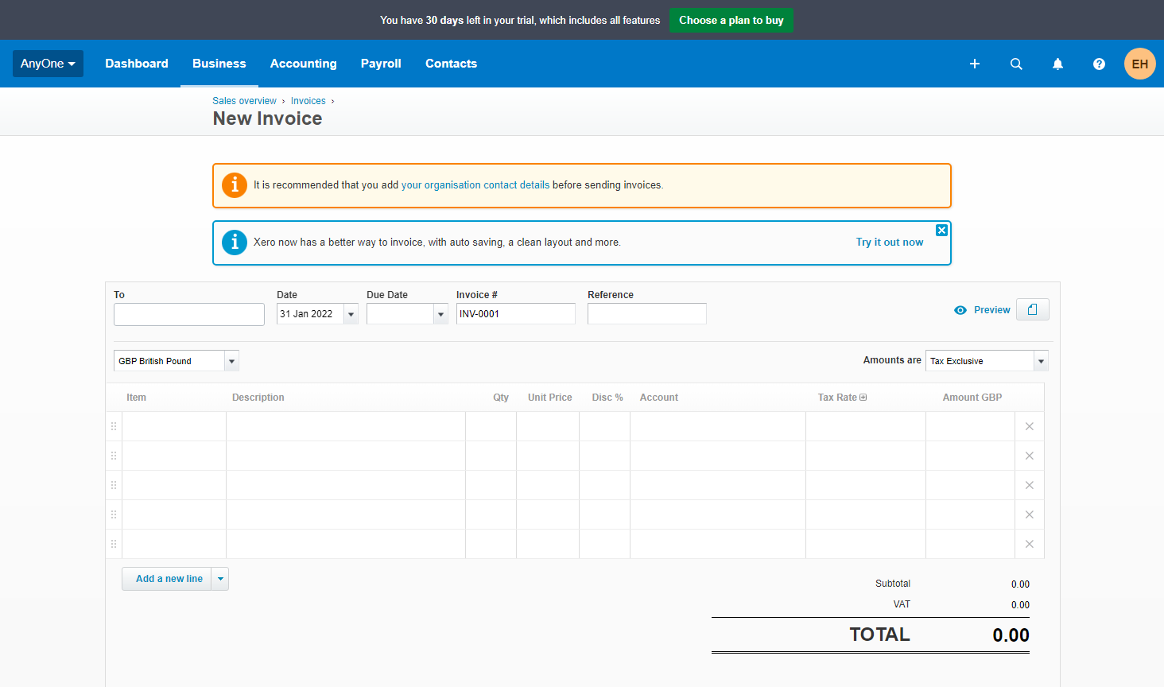Dismiss the new invoicing banner
The image size is (1164, 687).
tap(941, 231)
